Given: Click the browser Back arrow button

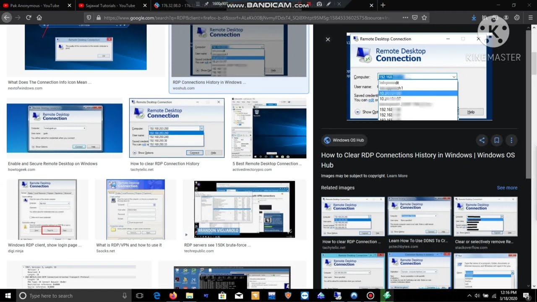Looking at the screenshot, I should 6,18.
